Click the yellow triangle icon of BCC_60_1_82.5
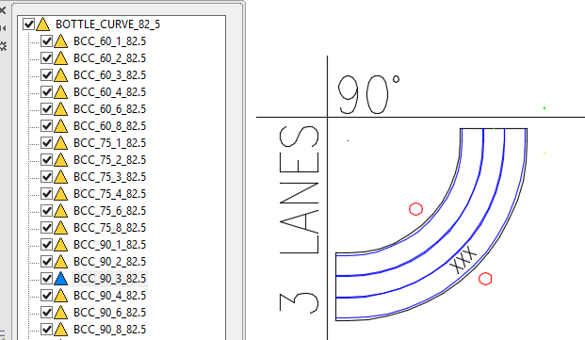The width and height of the screenshot is (585, 340). coord(60,41)
